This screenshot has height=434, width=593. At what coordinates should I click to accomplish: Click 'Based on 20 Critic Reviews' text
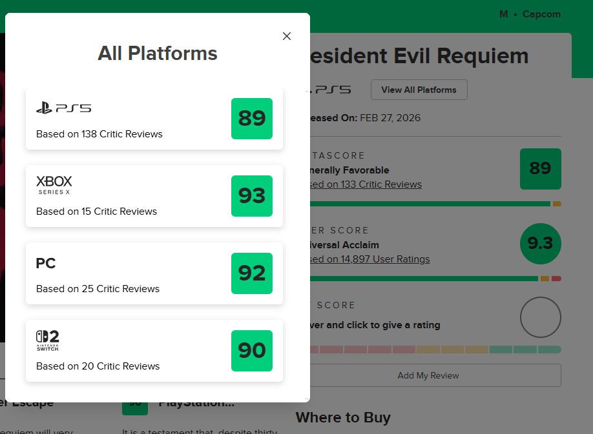(x=98, y=366)
